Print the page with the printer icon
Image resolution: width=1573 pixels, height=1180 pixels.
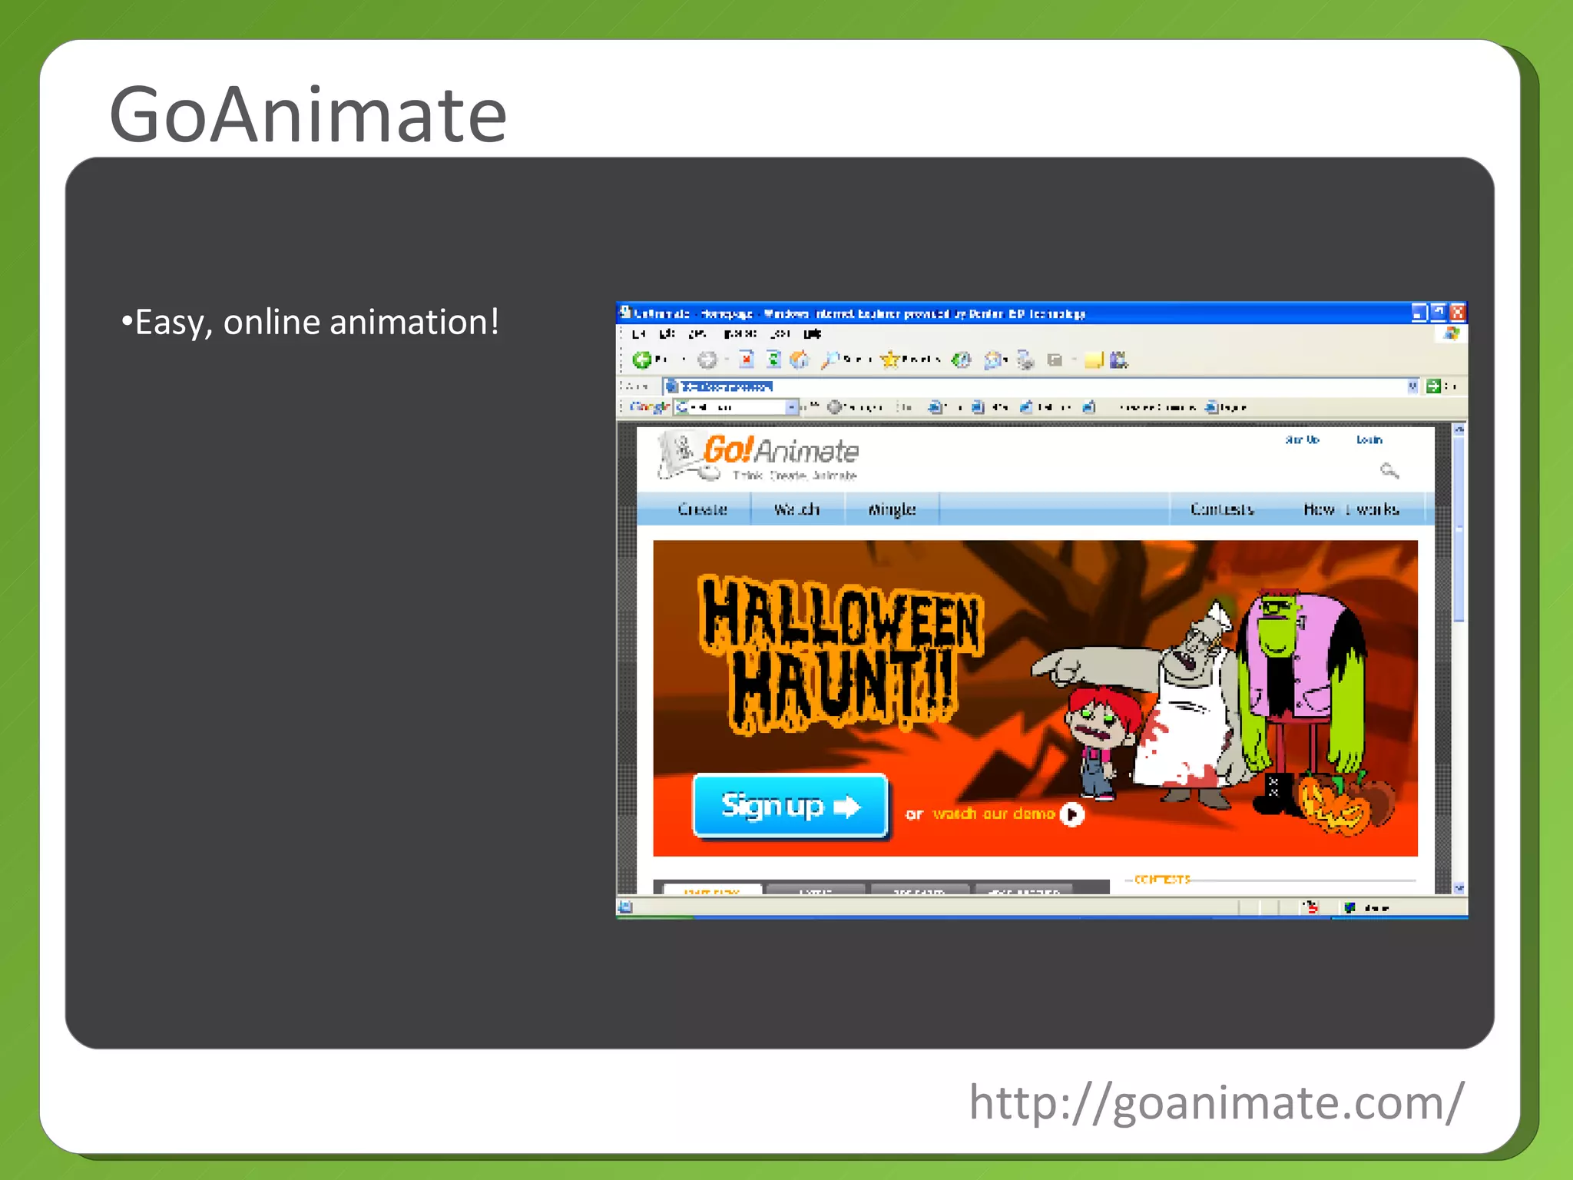tap(1025, 360)
